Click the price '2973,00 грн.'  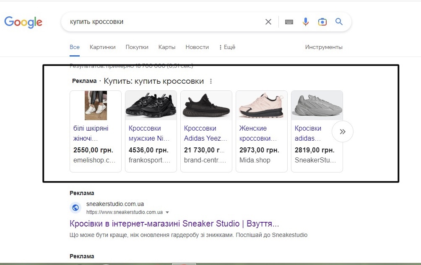coord(259,150)
